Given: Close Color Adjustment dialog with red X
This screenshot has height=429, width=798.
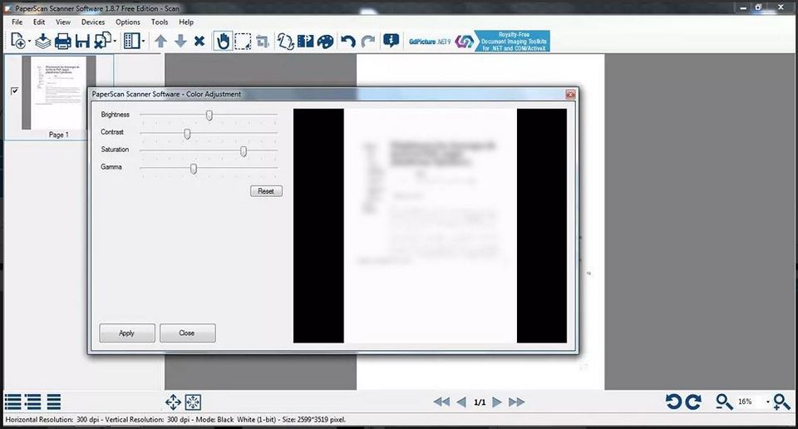Looking at the screenshot, I should point(570,94).
